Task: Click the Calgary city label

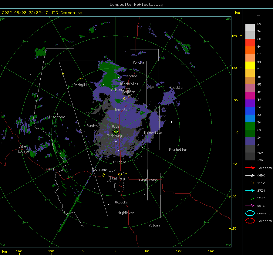Action: pos(118,178)
